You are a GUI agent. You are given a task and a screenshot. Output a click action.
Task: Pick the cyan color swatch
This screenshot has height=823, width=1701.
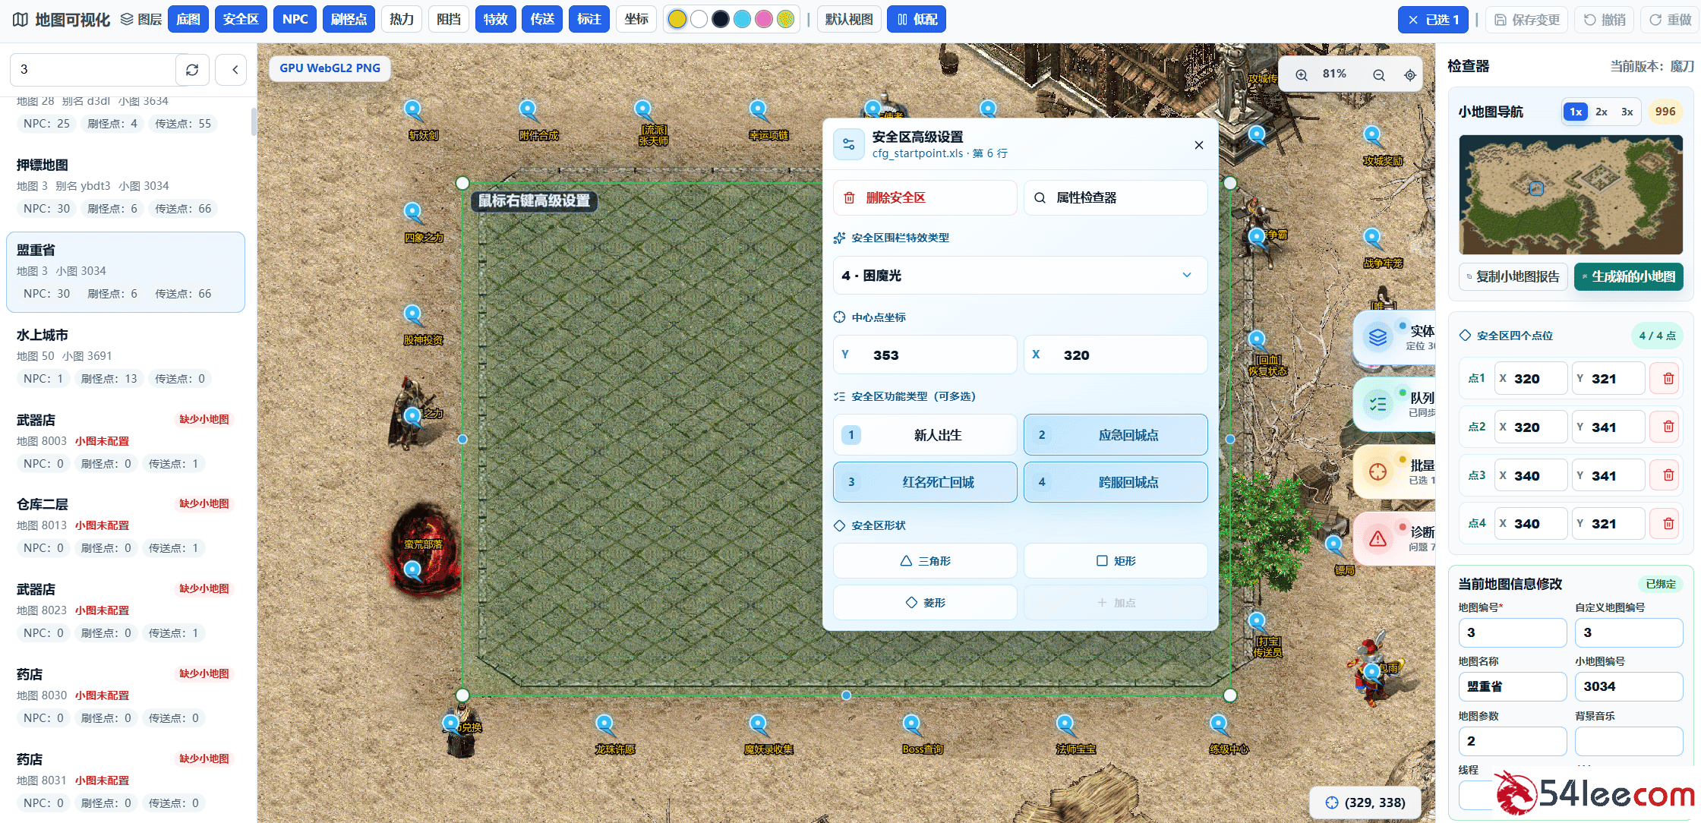742,20
